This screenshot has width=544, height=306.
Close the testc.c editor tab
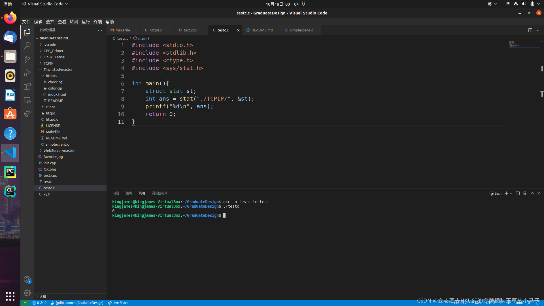coord(238,30)
